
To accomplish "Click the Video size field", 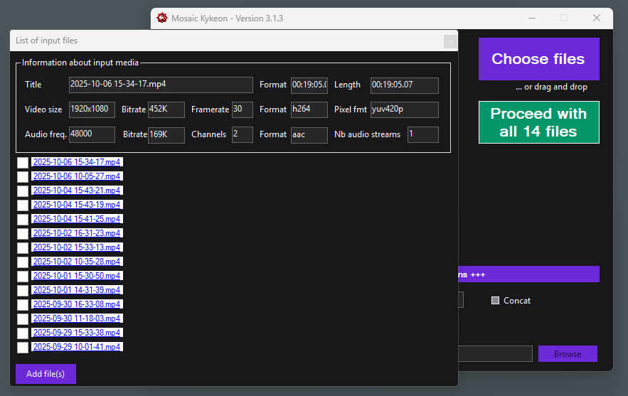I will pos(92,109).
